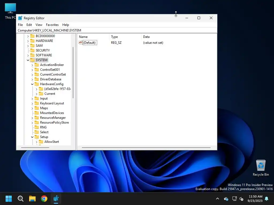Expand the HARDWARE key
Image resolution: width=274 pixels, height=205 pixels.
pos(28,41)
